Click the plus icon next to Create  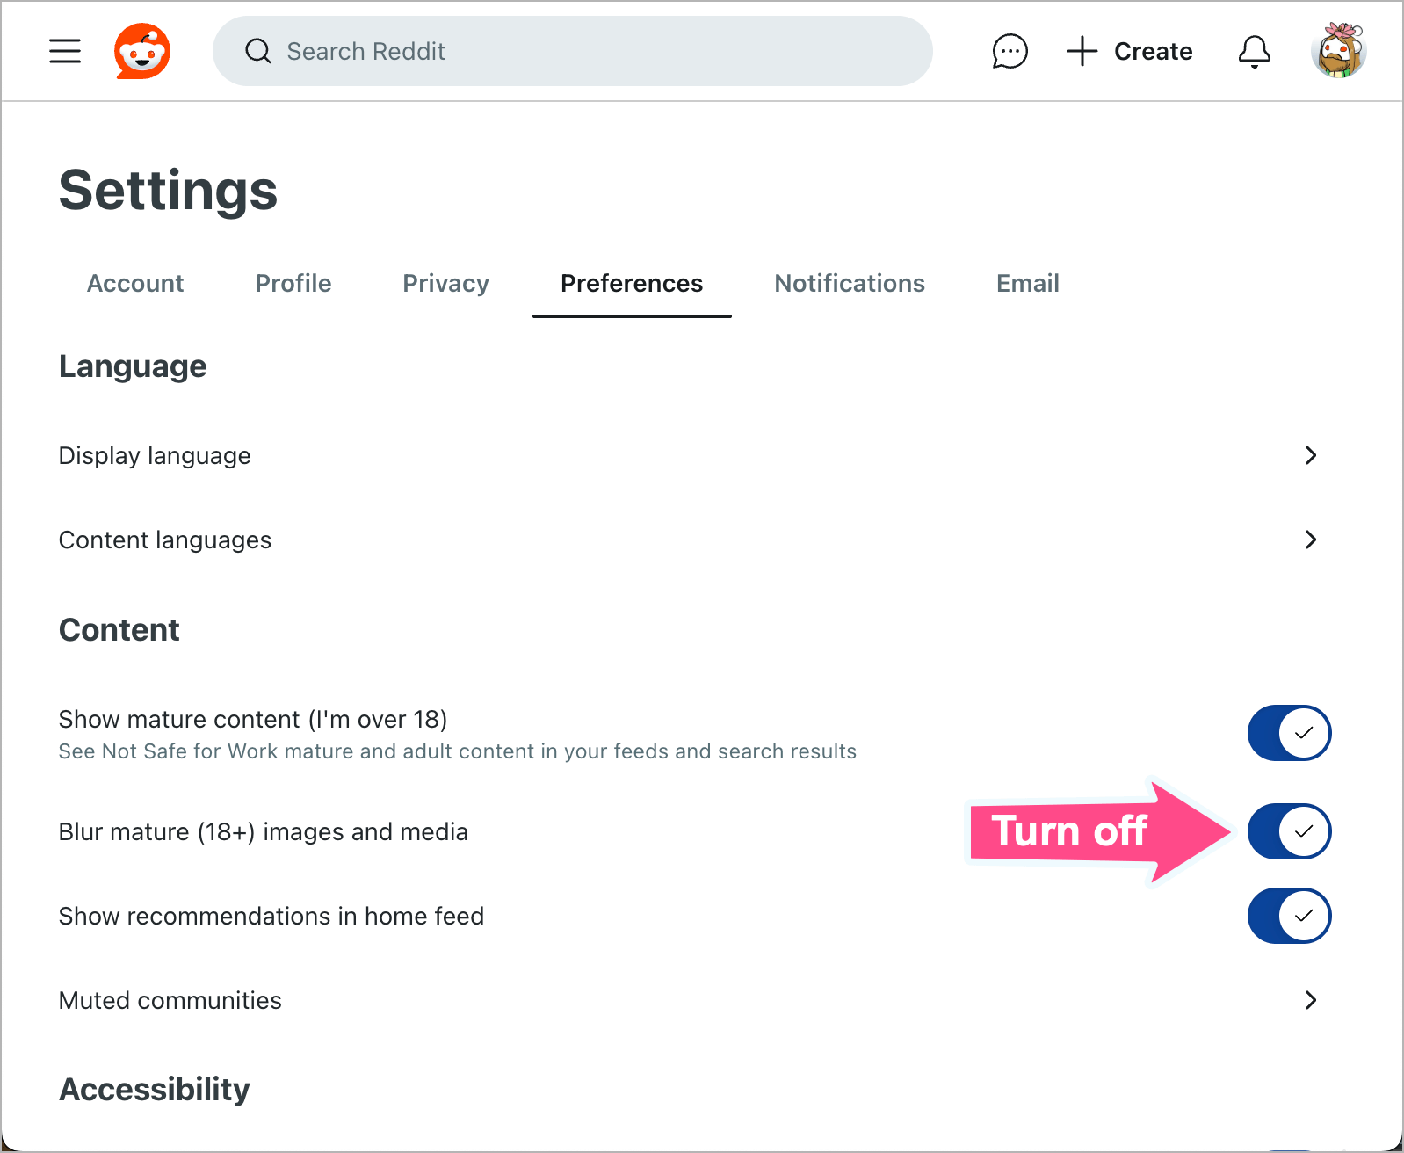pyautogui.click(x=1082, y=51)
